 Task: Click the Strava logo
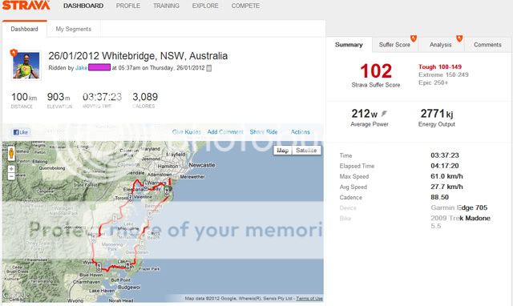click(x=26, y=5)
